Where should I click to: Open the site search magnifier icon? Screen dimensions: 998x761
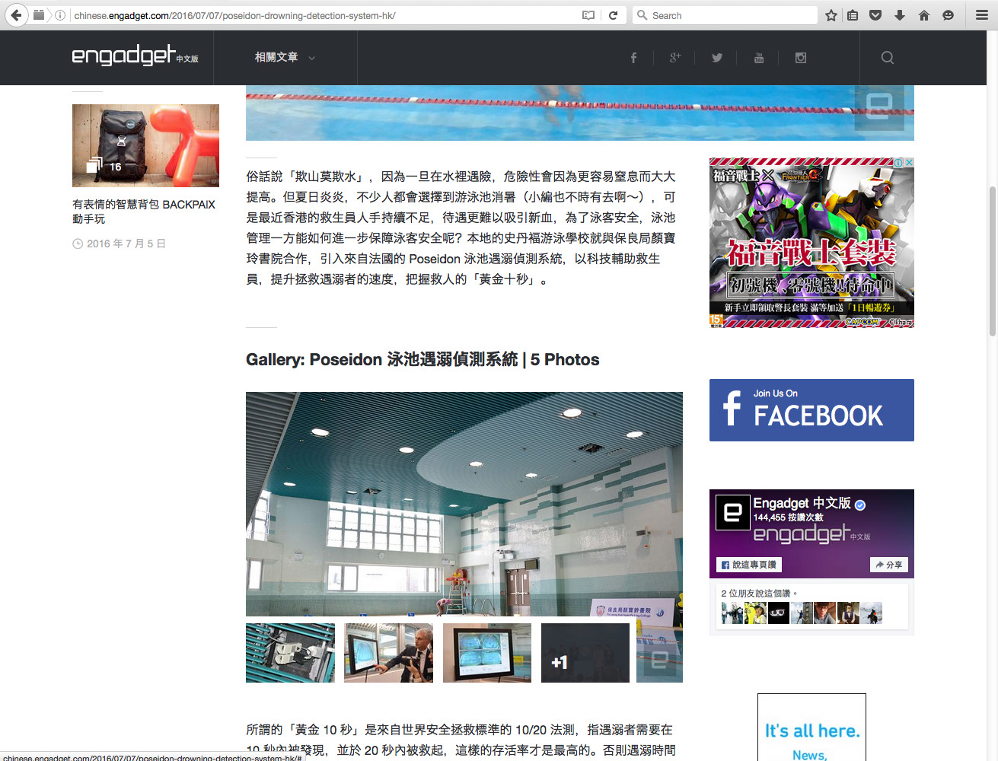[888, 58]
